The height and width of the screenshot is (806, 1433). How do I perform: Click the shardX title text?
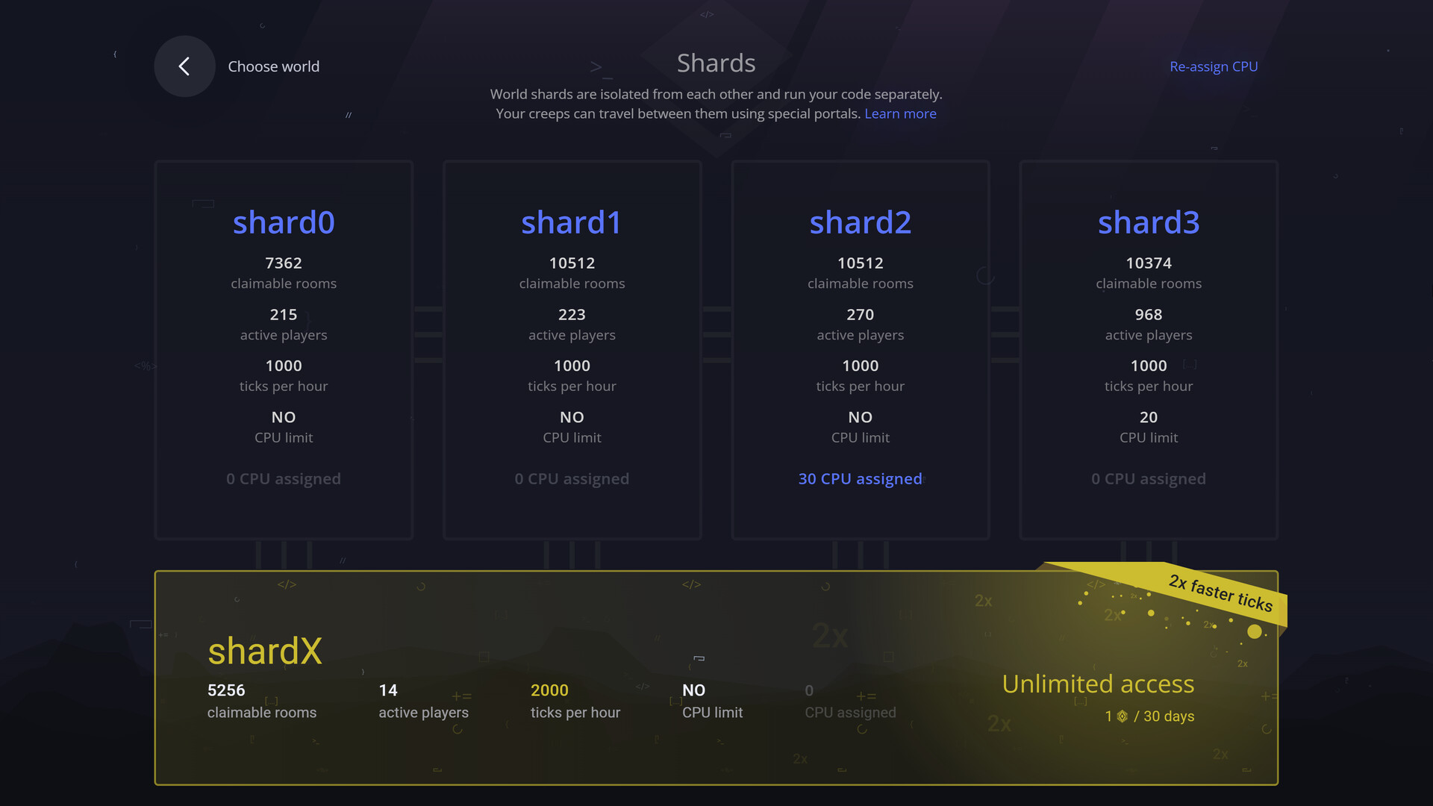(x=264, y=651)
